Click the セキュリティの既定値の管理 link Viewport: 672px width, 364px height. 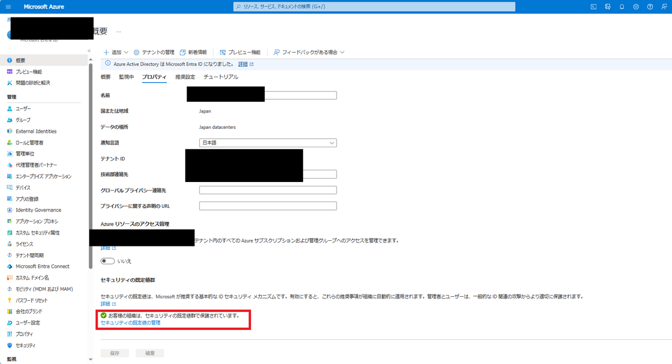[x=130, y=323]
